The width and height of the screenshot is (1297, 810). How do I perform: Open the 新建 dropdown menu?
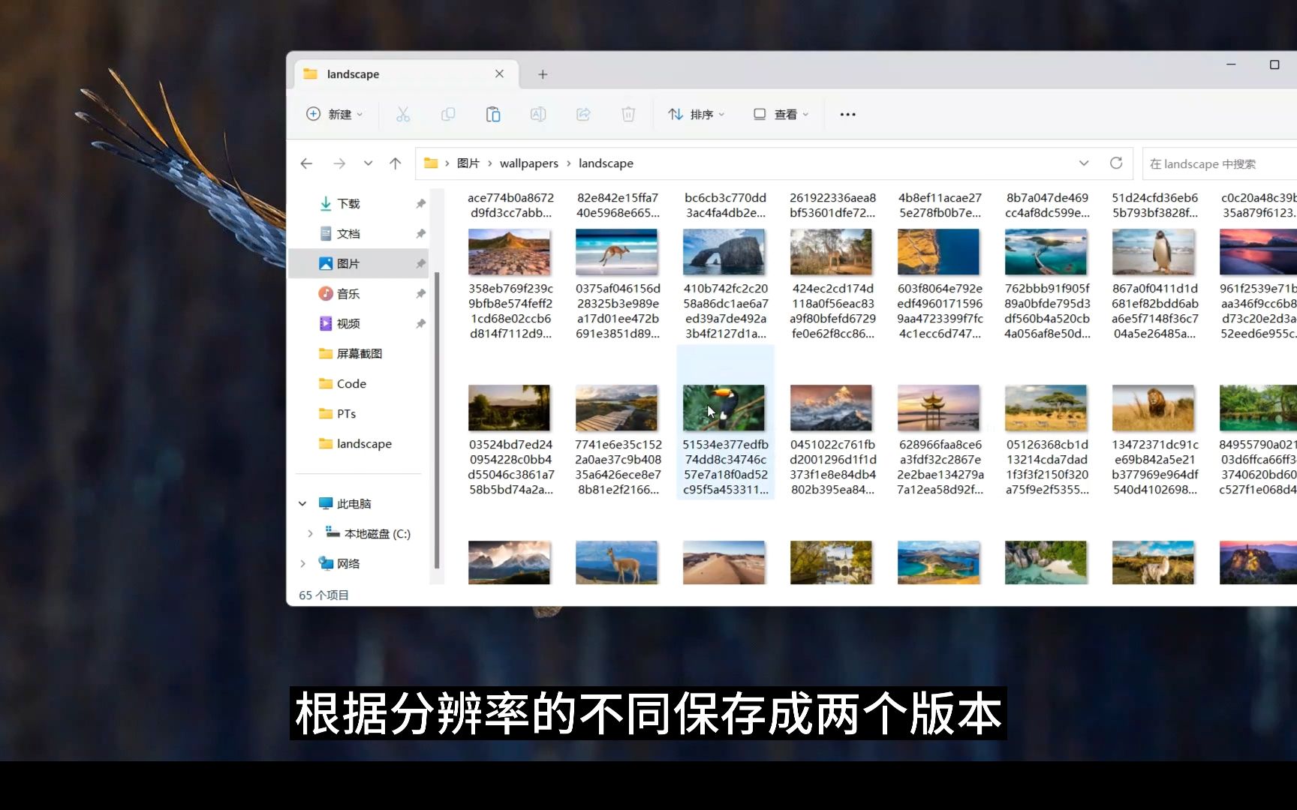pyautogui.click(x=335, y=114)
